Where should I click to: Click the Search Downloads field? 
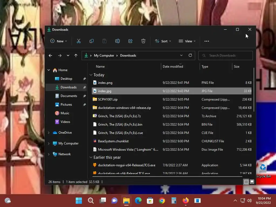point(226,56)
